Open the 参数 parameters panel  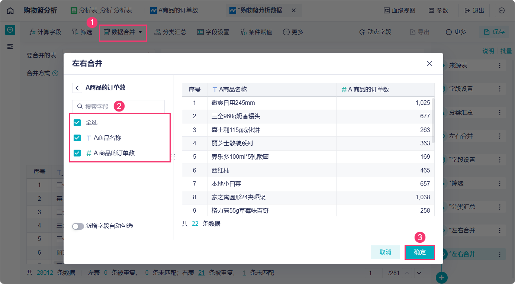click(438, 11)
